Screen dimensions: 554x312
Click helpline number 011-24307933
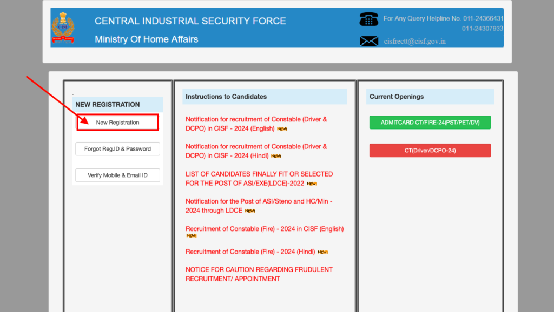pyautogui.click(x=482, y=28)
